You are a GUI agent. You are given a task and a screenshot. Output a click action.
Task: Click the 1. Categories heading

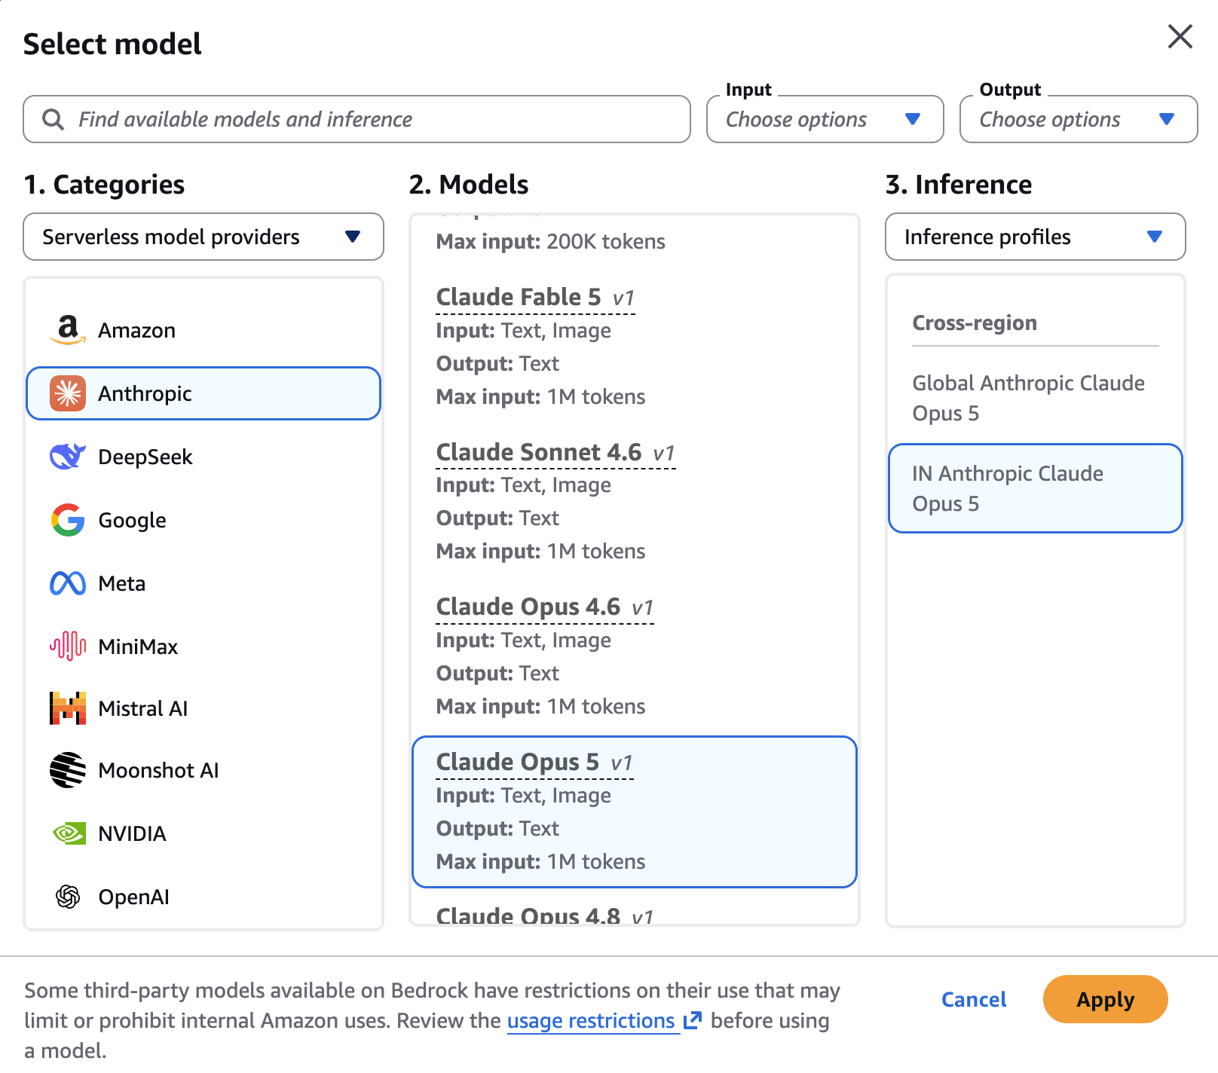click(x=104, y=184)
